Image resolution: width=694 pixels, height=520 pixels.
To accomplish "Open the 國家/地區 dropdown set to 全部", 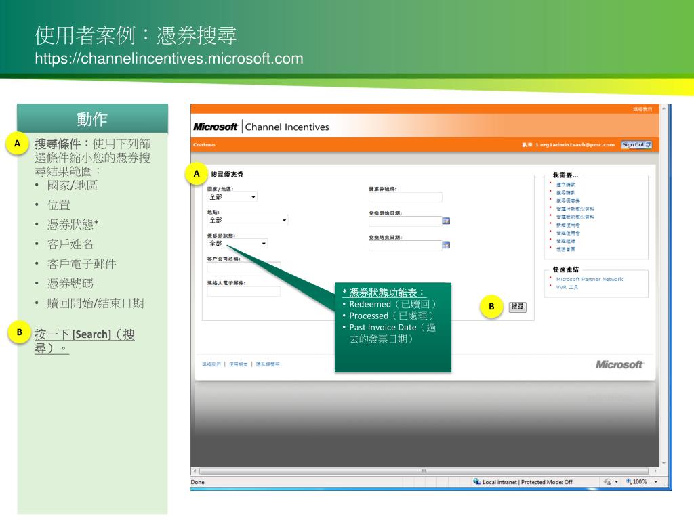I will (232, 197).
